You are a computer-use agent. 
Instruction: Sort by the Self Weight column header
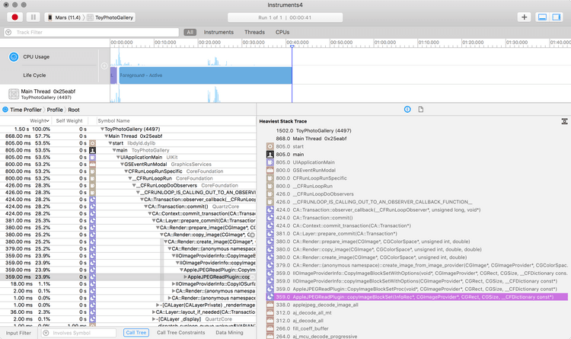(x=69, y=120)
